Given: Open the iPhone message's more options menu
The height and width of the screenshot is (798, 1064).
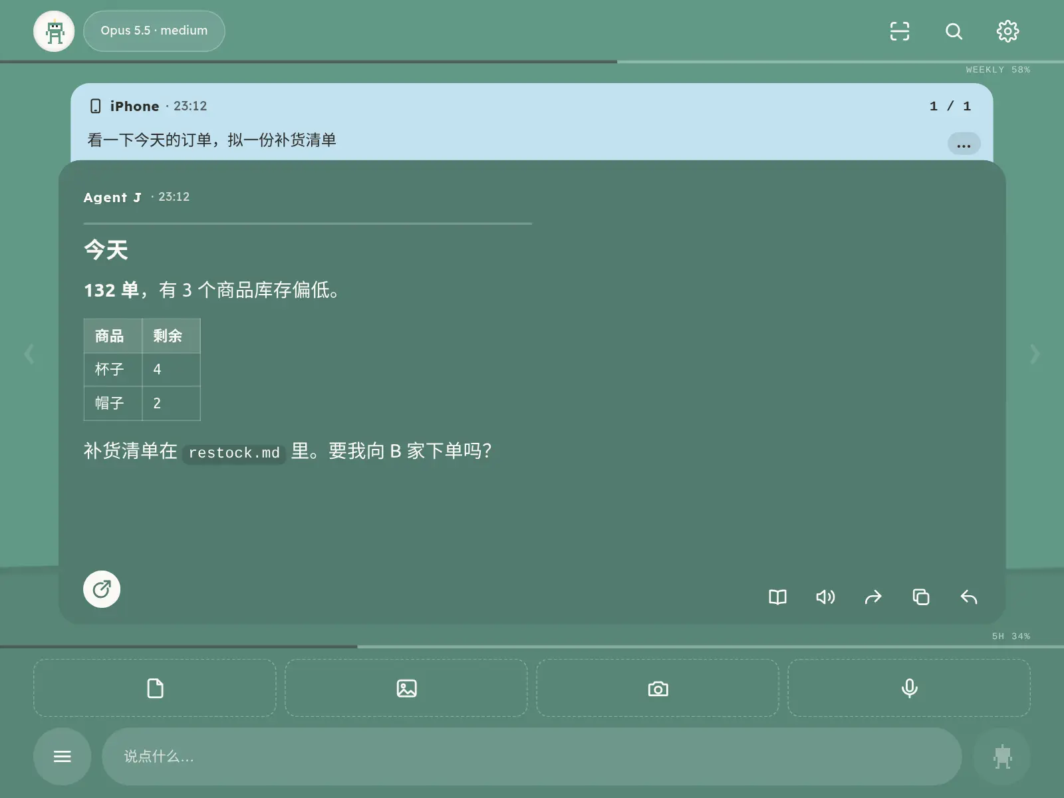Looking at the screenshot, I should (964, 144).
